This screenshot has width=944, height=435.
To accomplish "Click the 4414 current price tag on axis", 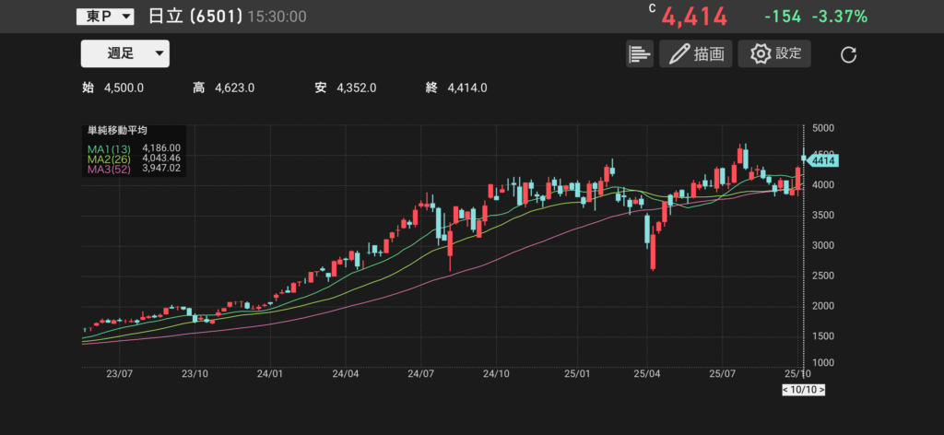I will click(x=821, y=160).
